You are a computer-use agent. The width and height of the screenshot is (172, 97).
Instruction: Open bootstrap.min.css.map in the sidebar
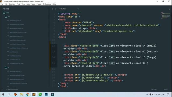tap(16, 64)
